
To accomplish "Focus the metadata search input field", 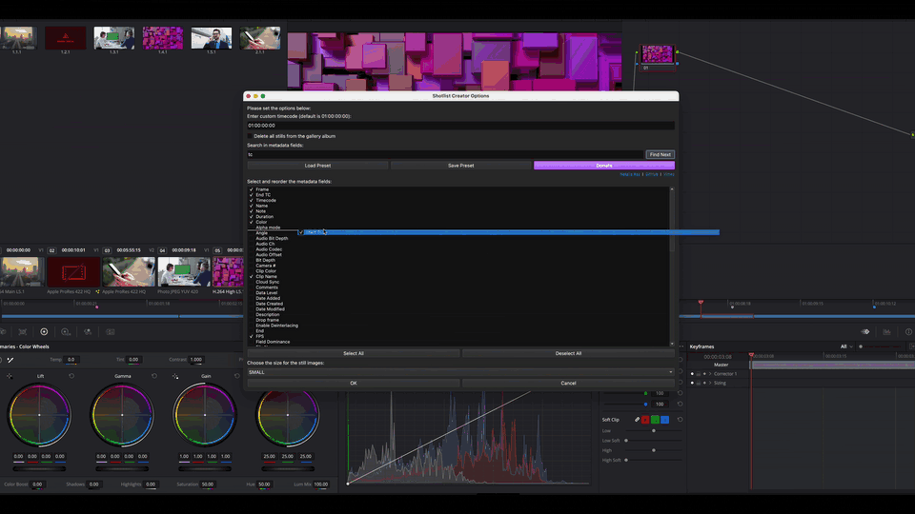I will pos(445,154).
